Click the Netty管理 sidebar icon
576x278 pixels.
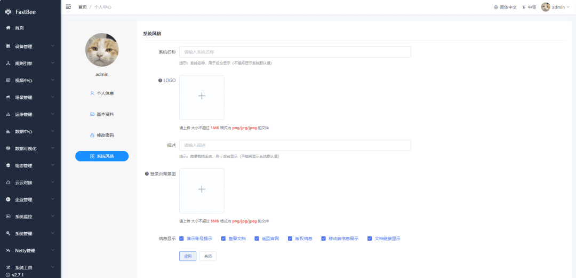tap(8, 250)
